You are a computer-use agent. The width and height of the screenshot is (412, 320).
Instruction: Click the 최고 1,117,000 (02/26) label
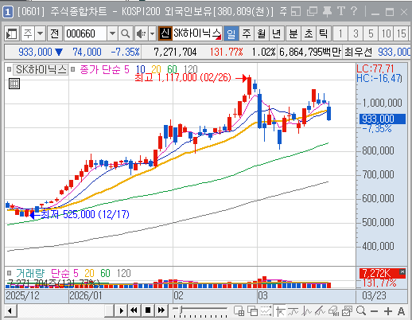tap(183, 78)
